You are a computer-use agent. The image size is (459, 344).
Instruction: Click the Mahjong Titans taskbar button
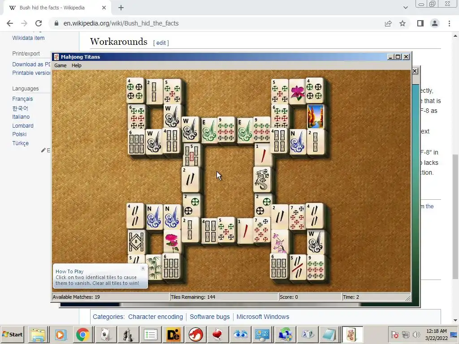[352, 335]
